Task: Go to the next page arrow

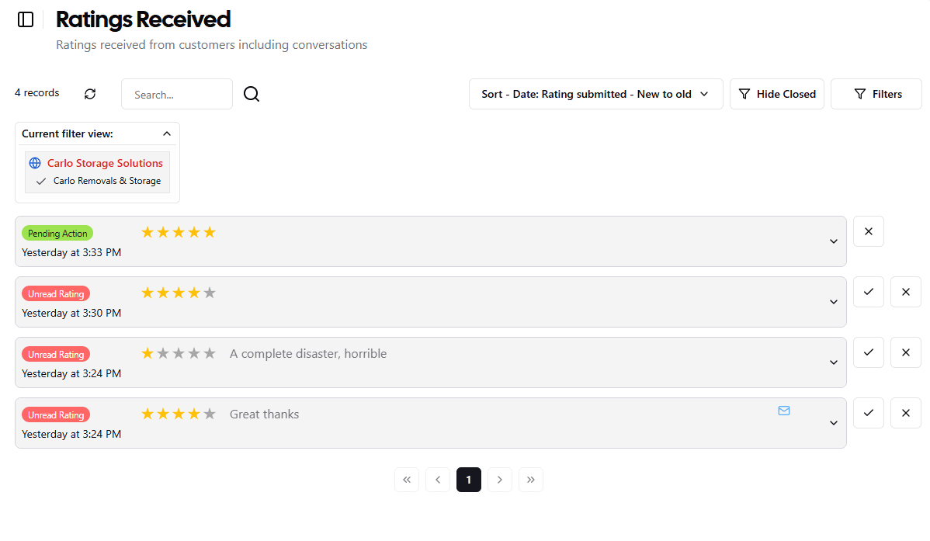Action: pos(499,480)
